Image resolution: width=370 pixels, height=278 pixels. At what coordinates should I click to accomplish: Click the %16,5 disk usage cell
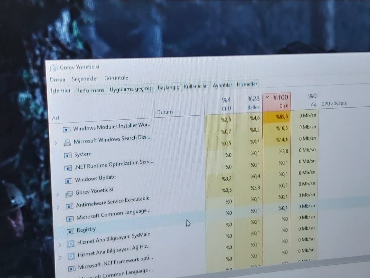point(277,128)
